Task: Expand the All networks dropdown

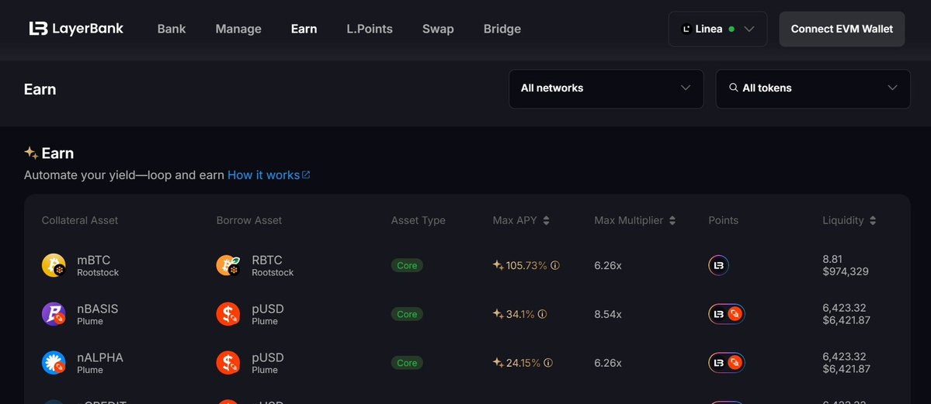Action: pos(606,88)
